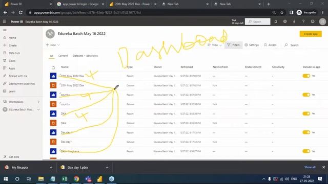The image size is (328, 184).
Task: Click dataset icon of count a
Action: (53, 104)
